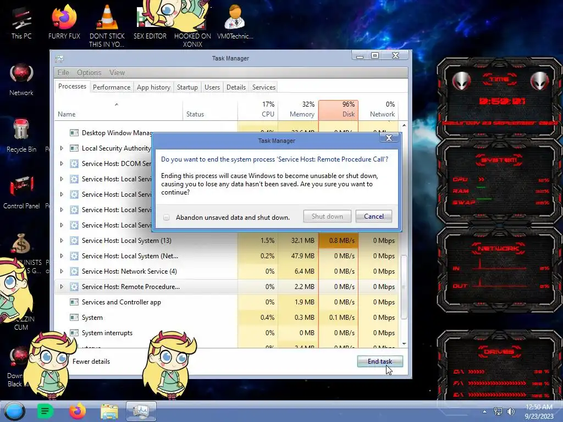Switch to the Users tab
This screenshot has width=563, height=422.
[212, 87]
